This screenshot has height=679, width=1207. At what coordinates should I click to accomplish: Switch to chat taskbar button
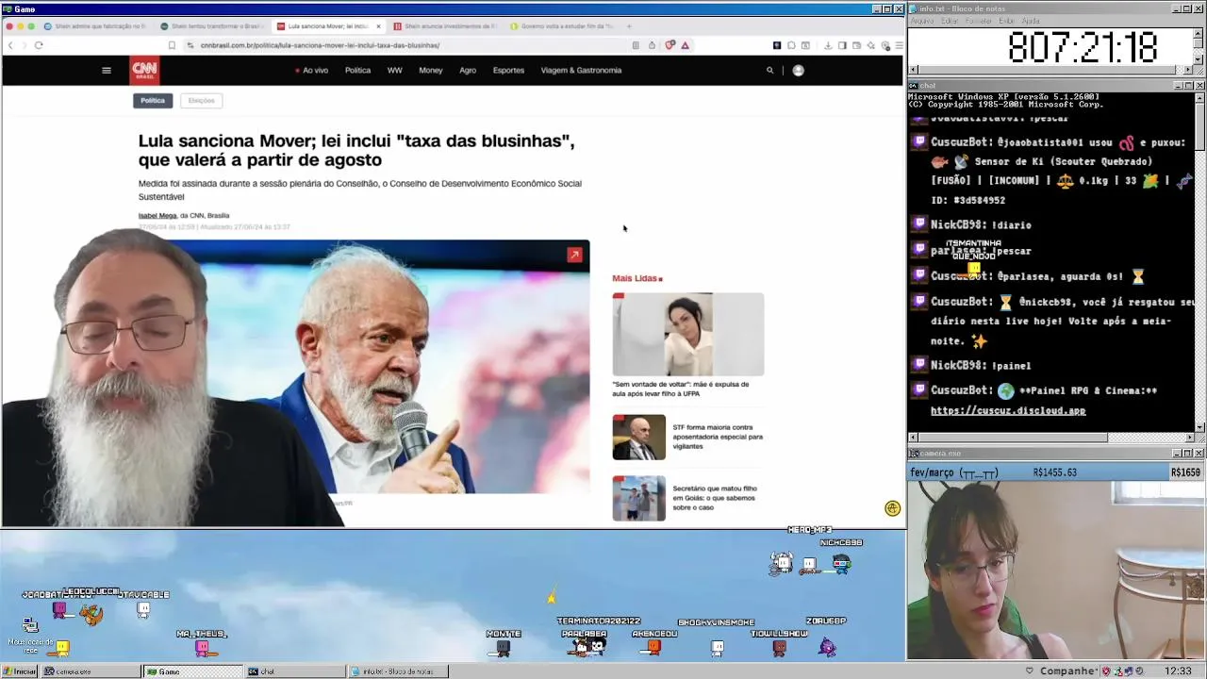point(295,671)
